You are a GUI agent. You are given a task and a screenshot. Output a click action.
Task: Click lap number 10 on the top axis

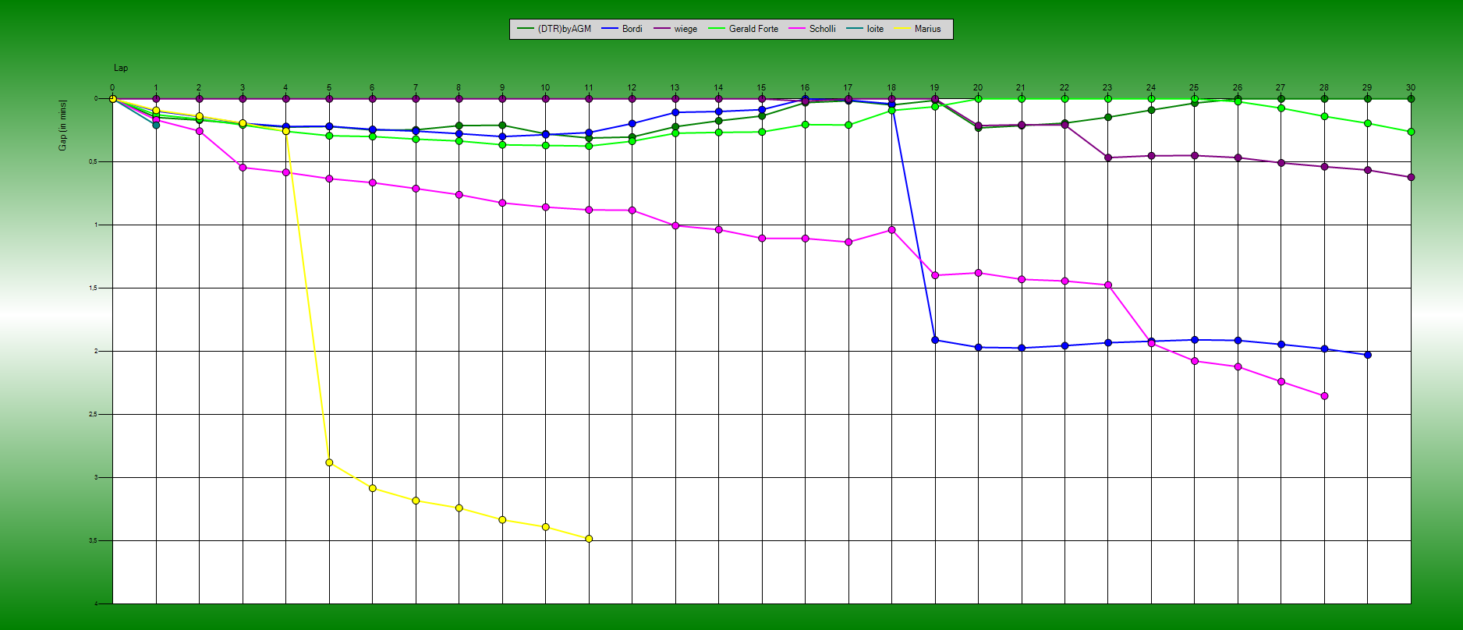(x=545, y=88)
